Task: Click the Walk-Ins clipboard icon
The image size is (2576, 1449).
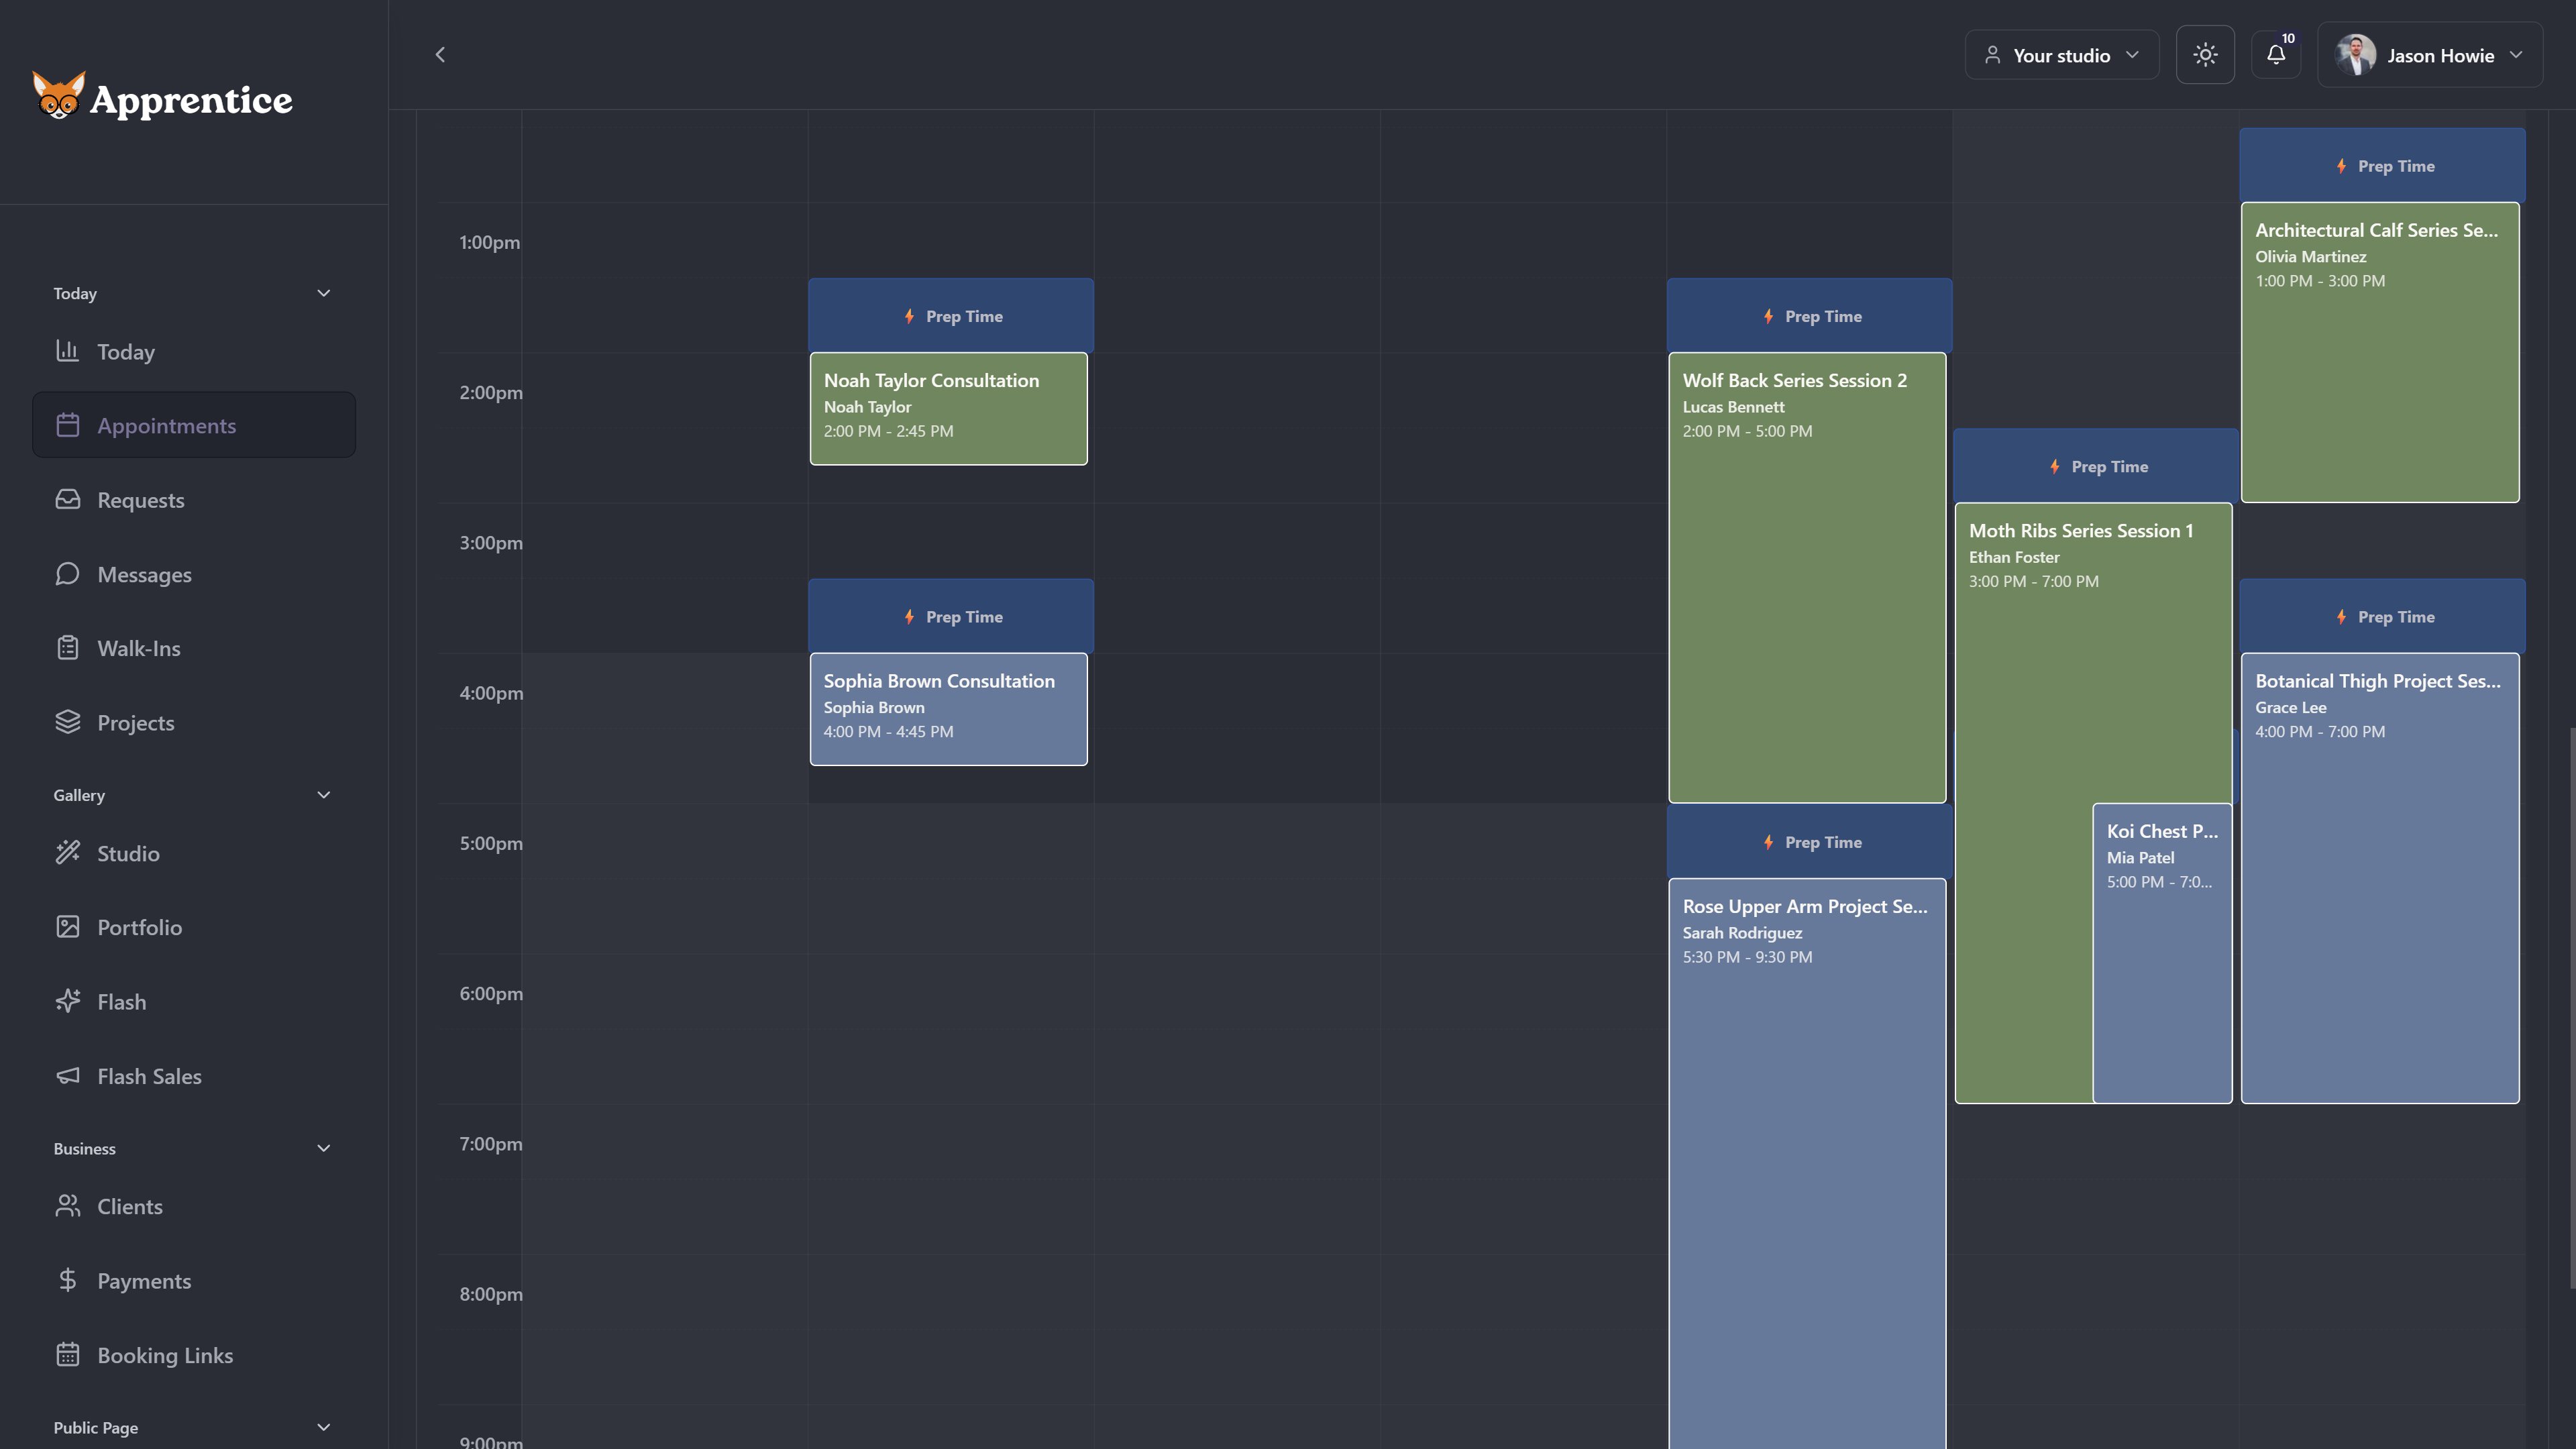Action: [x=67, y=648]
